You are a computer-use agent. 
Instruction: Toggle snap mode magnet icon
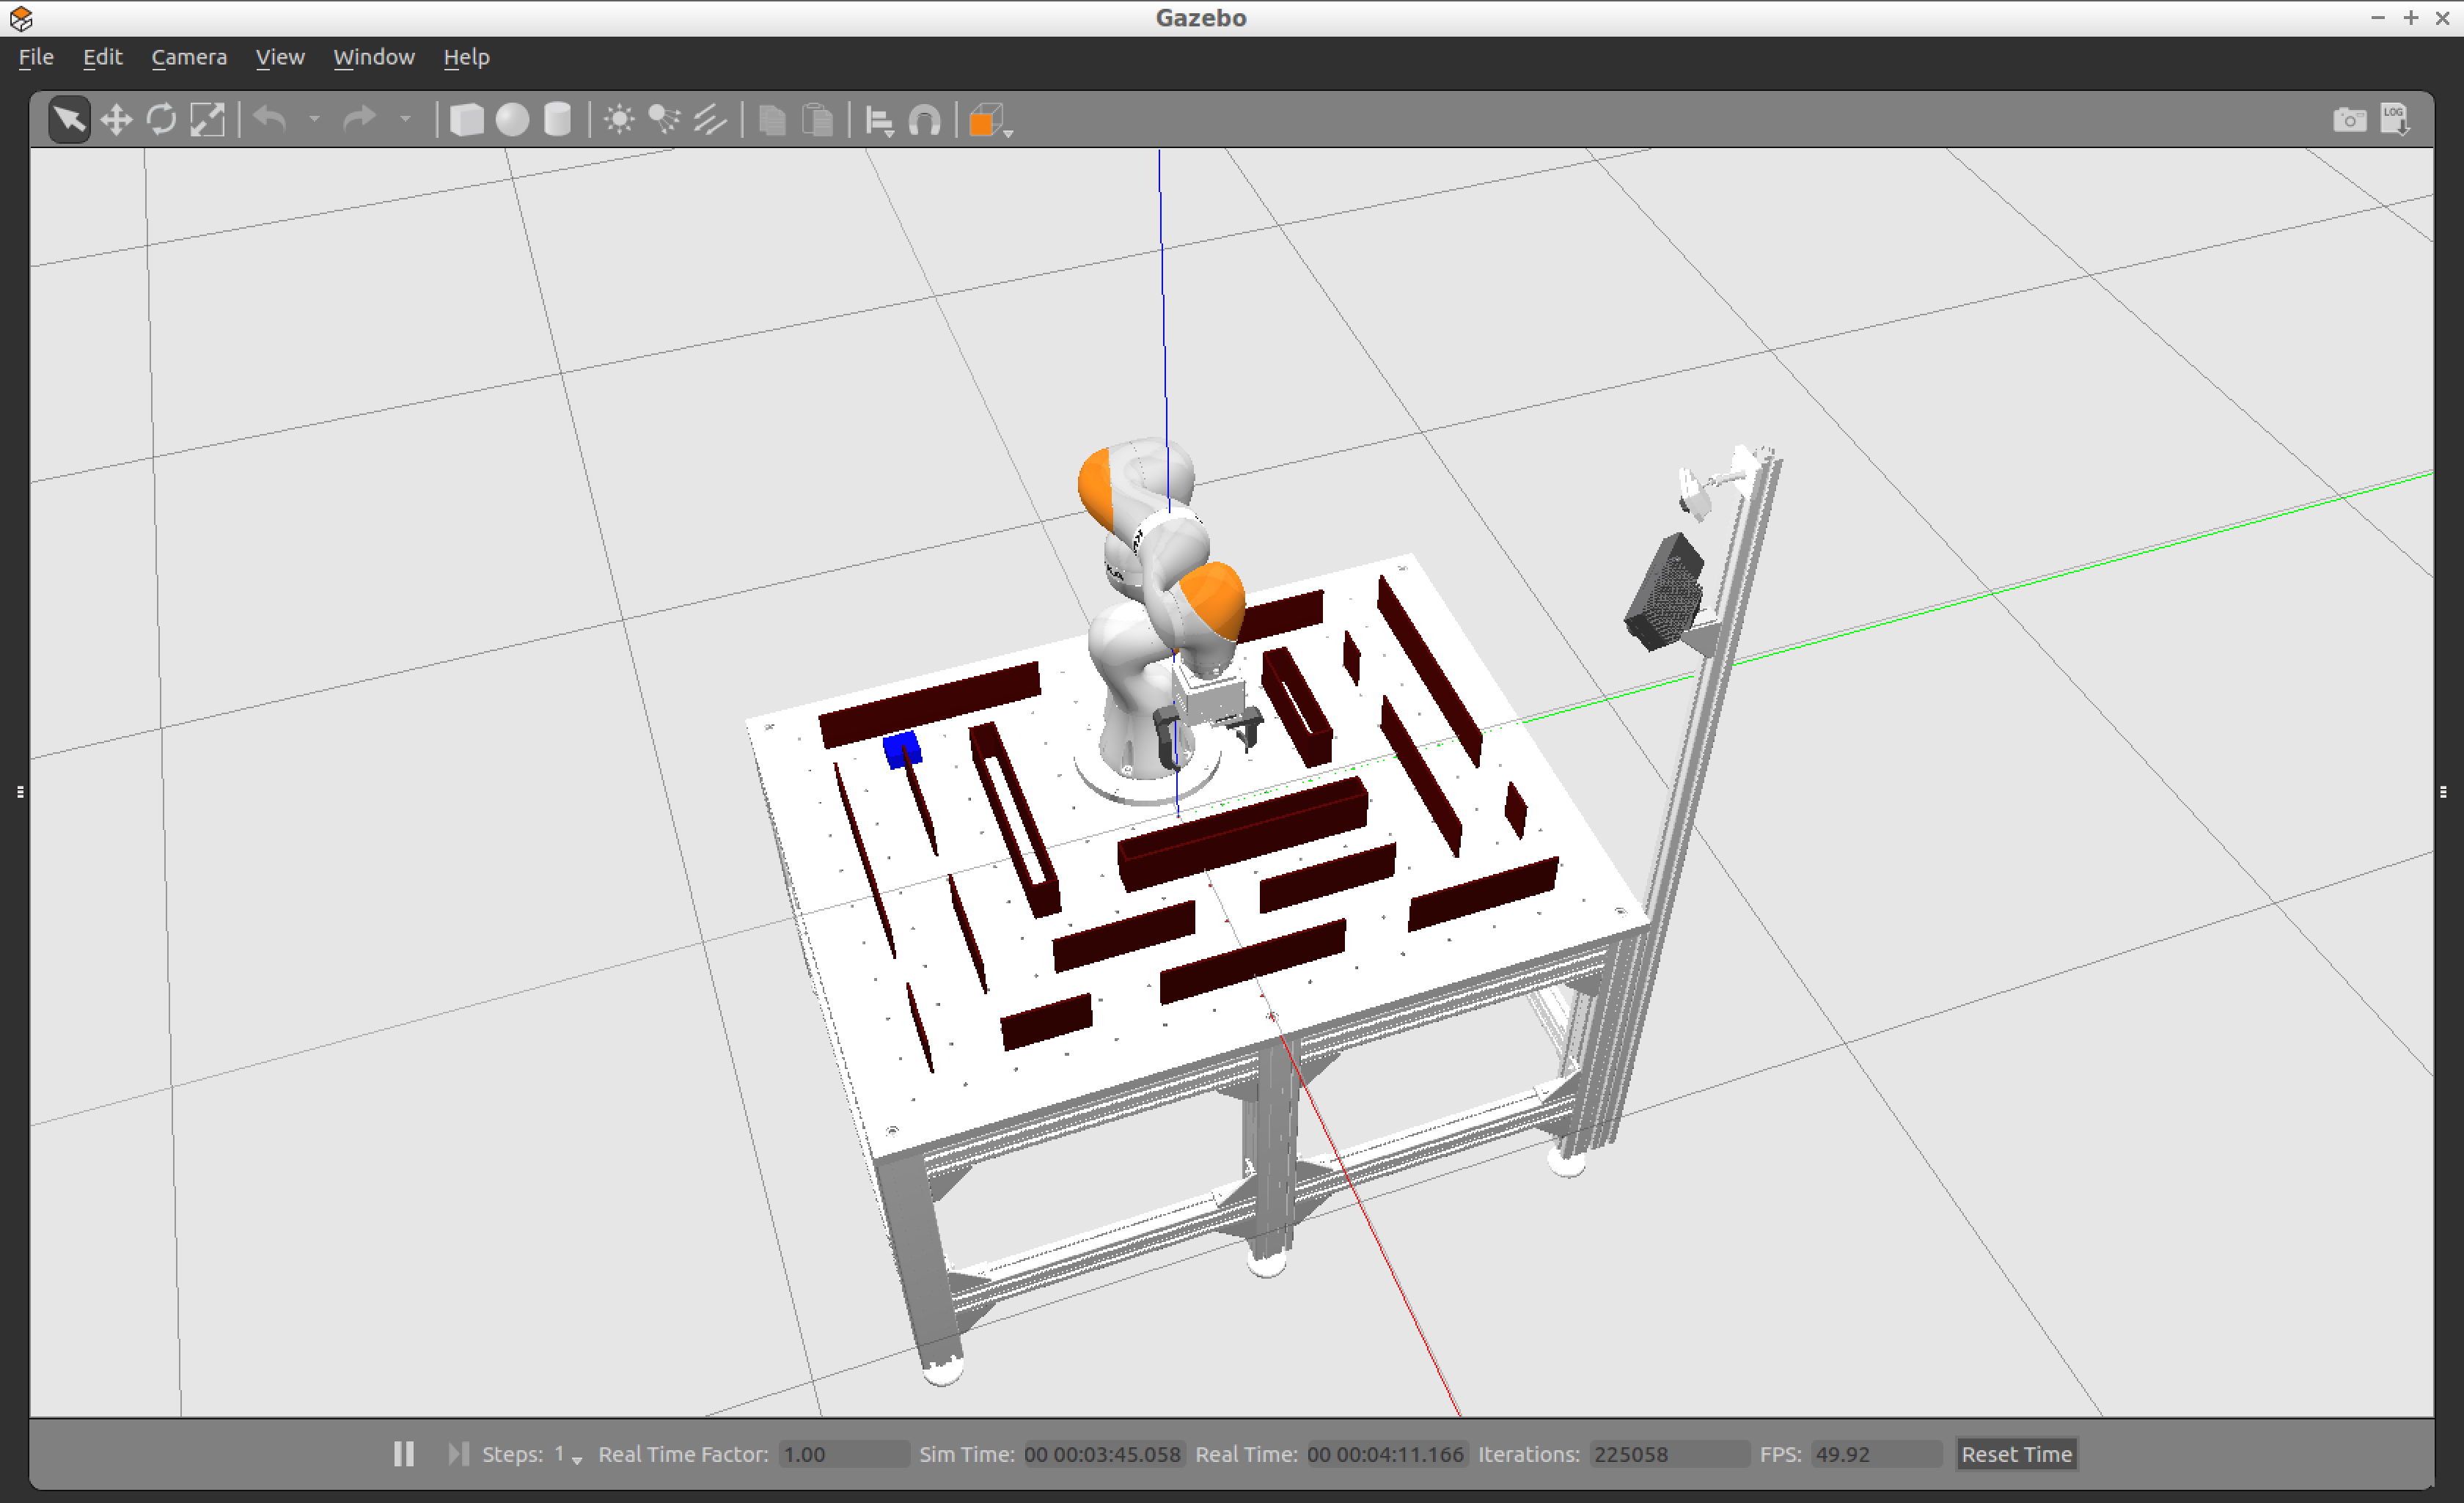[924, 121]
